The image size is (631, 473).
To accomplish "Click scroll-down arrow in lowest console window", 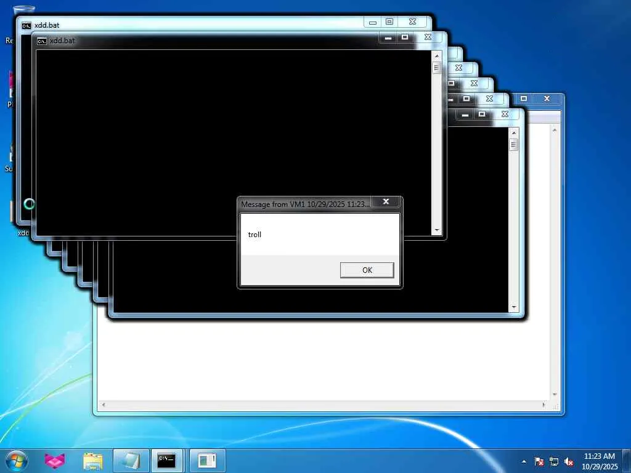I will click(x=513, y=307).
